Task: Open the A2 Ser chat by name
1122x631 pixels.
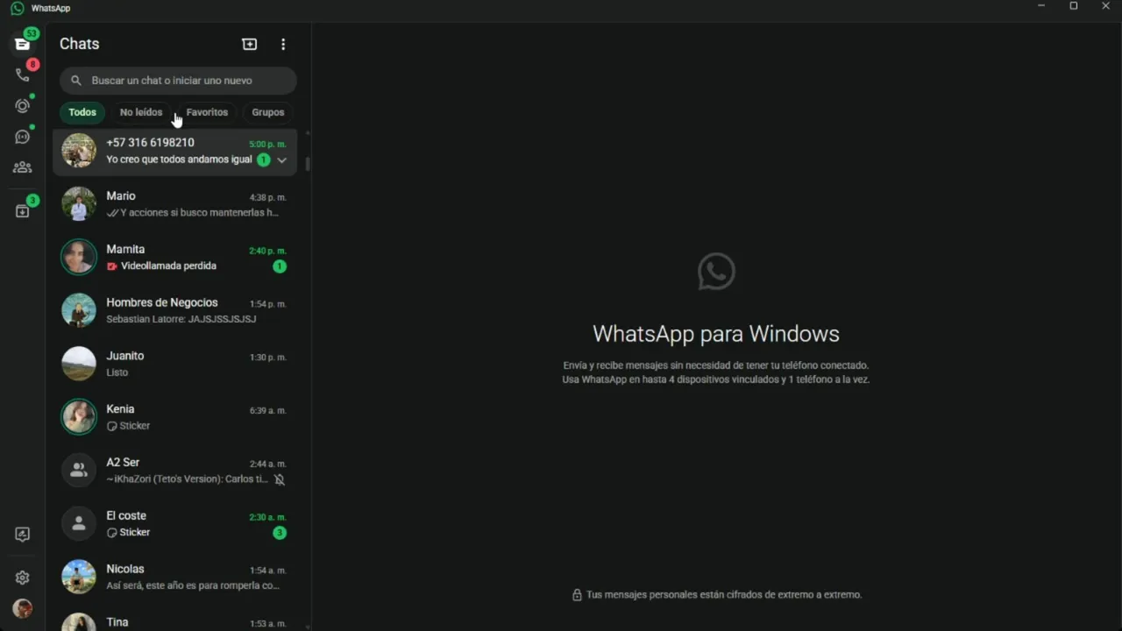Action: coord(123,463)
